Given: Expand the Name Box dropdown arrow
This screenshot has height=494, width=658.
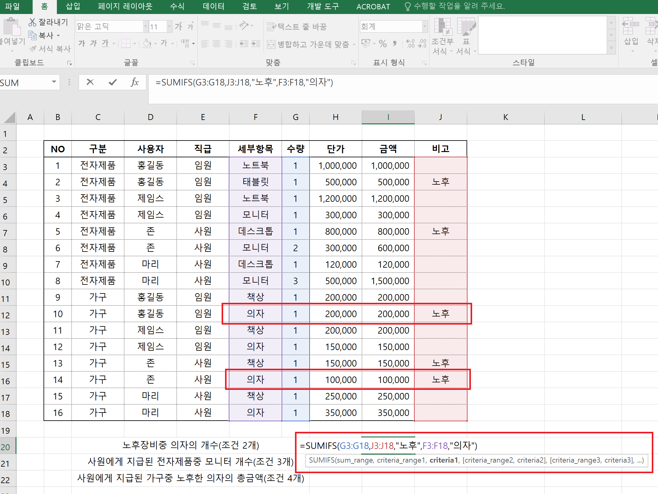Looking at the screenshot, I should pyautogui.click(x=54, y=82).
